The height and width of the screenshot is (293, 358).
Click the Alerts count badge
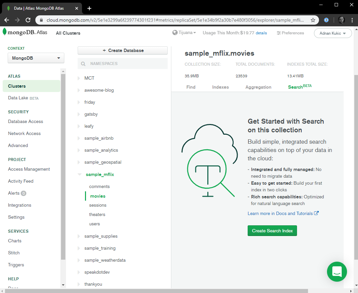(x=23, y=193)
